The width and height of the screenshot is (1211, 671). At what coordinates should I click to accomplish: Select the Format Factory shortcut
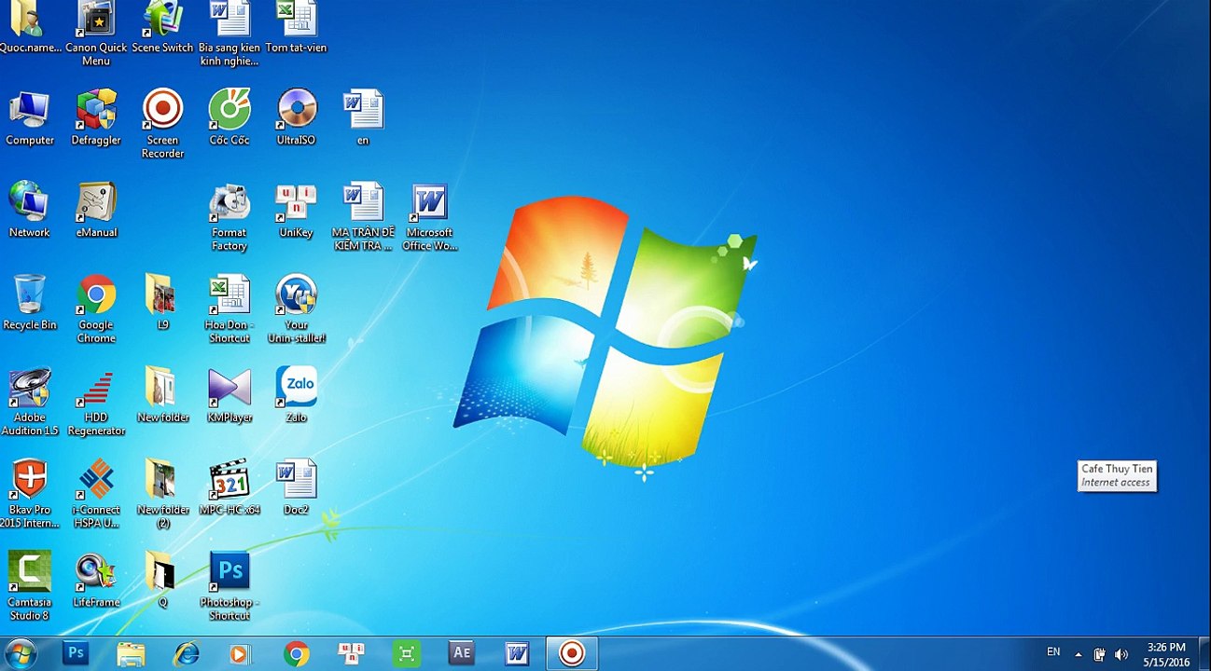230,216
